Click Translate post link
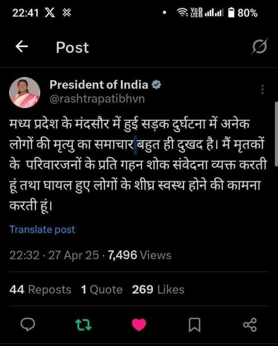Screen dimensions: 278x346 pos(42,229)
